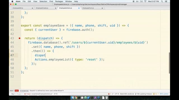Open the Window menu
The height and width of the screenshot is (100, 179).
point(69,1)
